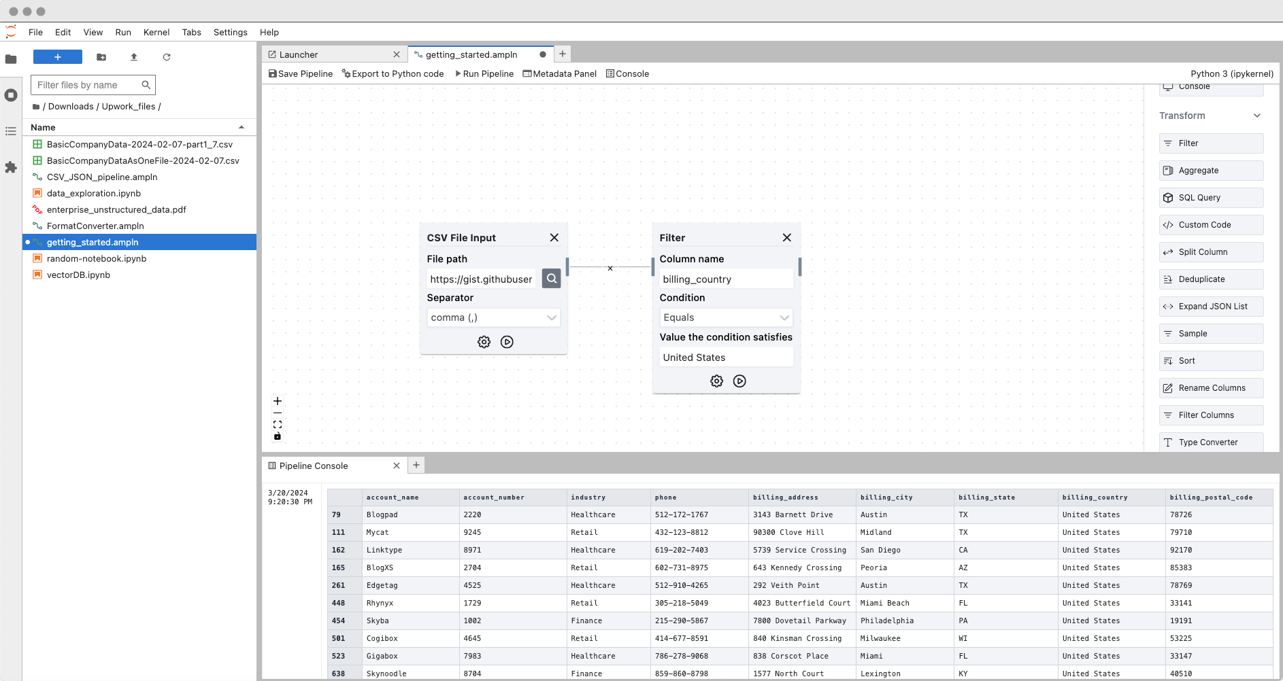
Task: Add the Sample component
Action: click(1211, 334)
